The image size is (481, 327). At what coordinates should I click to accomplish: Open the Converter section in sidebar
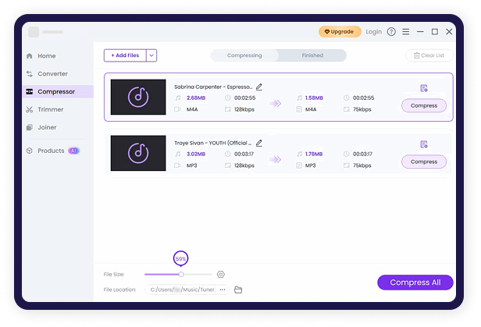[52, 73]
